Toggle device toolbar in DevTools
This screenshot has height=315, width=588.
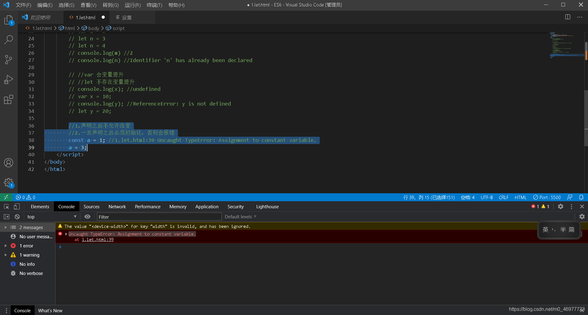point(17,206)
